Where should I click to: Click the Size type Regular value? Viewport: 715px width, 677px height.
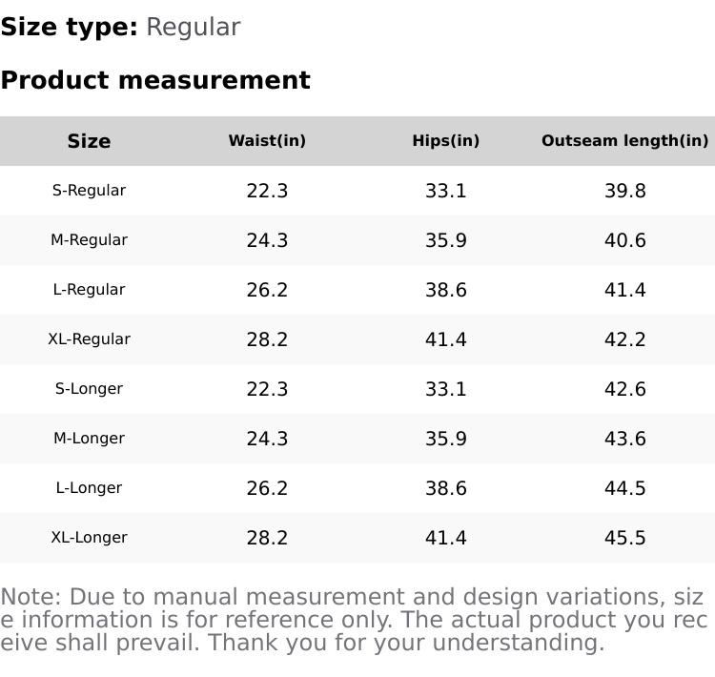click(x=193, y=28)
